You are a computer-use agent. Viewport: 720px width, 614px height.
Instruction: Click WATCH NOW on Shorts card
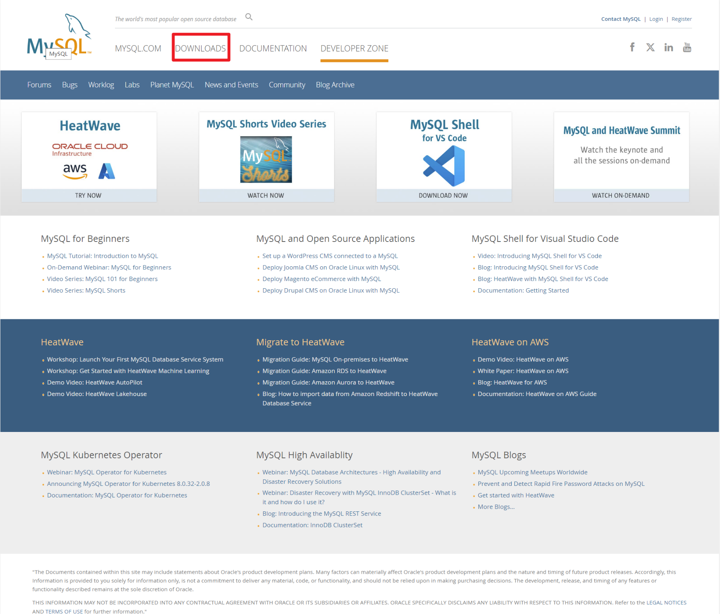pyautogui.click(x=266, y=195)
